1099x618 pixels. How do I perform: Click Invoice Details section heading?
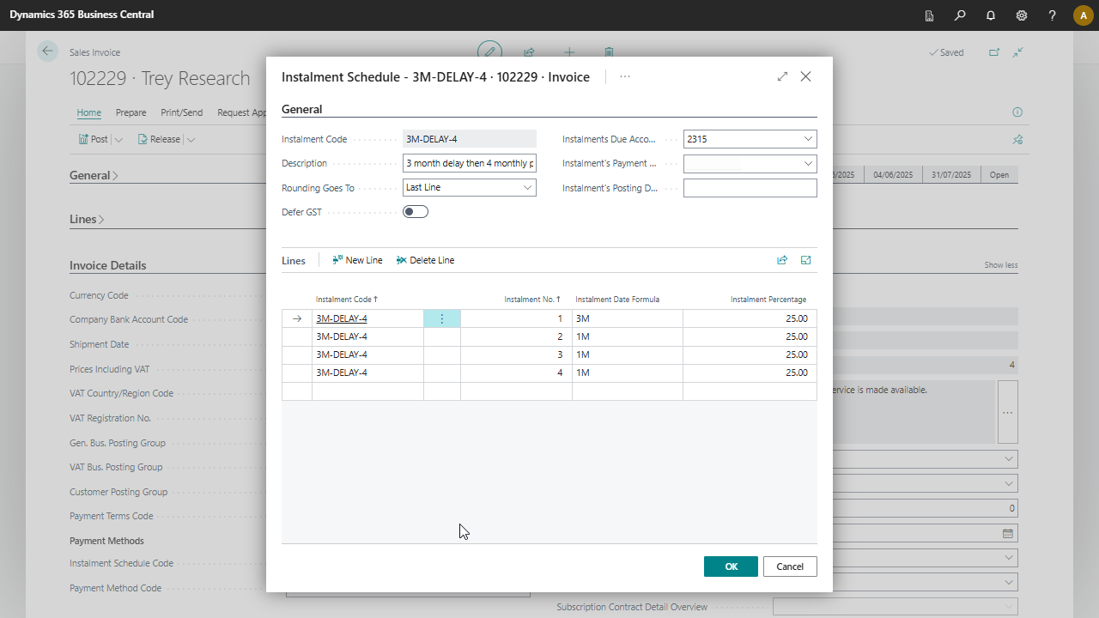pyautogui.click(x=107, y=265)
